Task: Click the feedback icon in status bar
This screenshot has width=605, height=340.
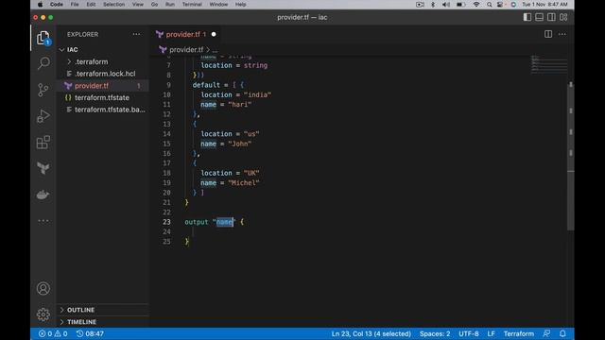Action: point(546,333)
